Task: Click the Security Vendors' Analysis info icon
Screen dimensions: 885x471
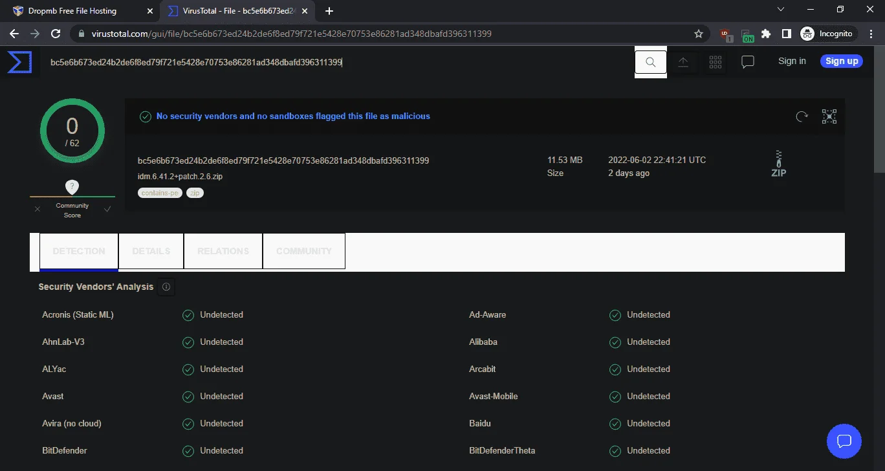Action: [166, 287]
